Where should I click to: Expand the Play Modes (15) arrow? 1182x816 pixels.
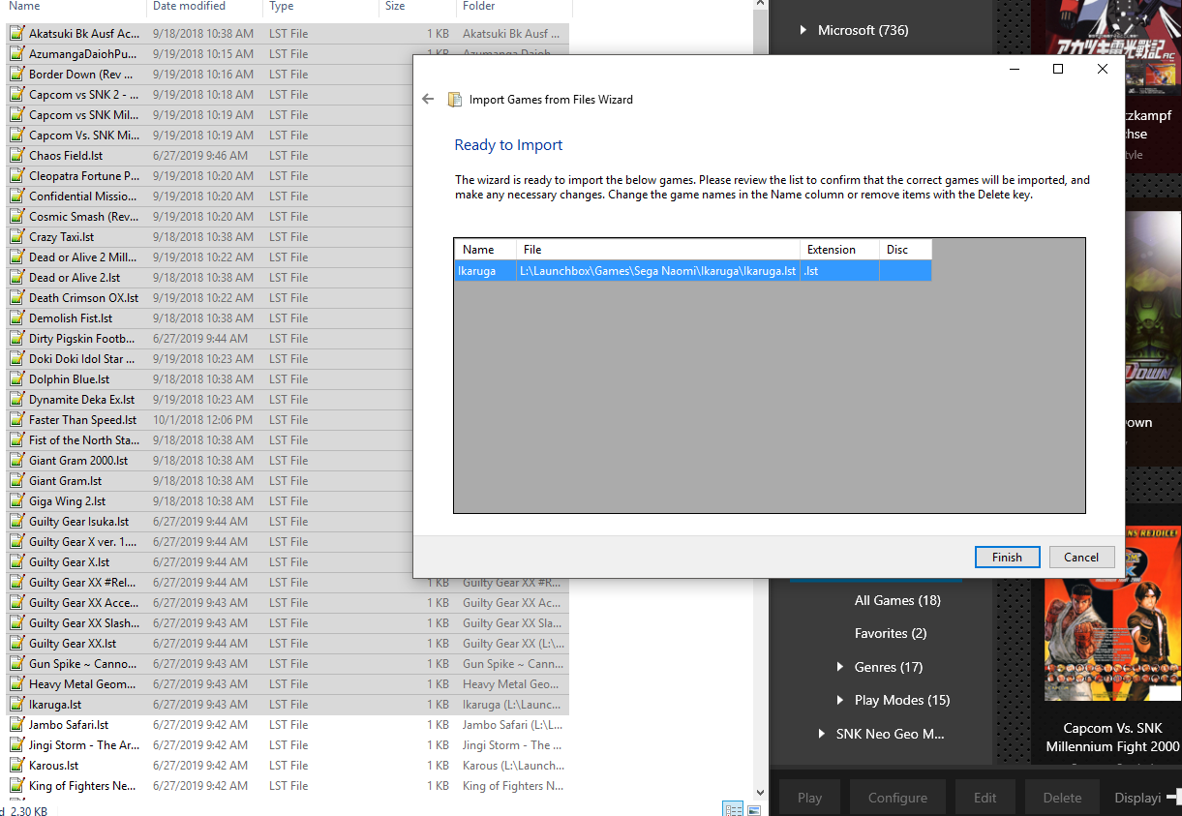click(x=839, y=700)
